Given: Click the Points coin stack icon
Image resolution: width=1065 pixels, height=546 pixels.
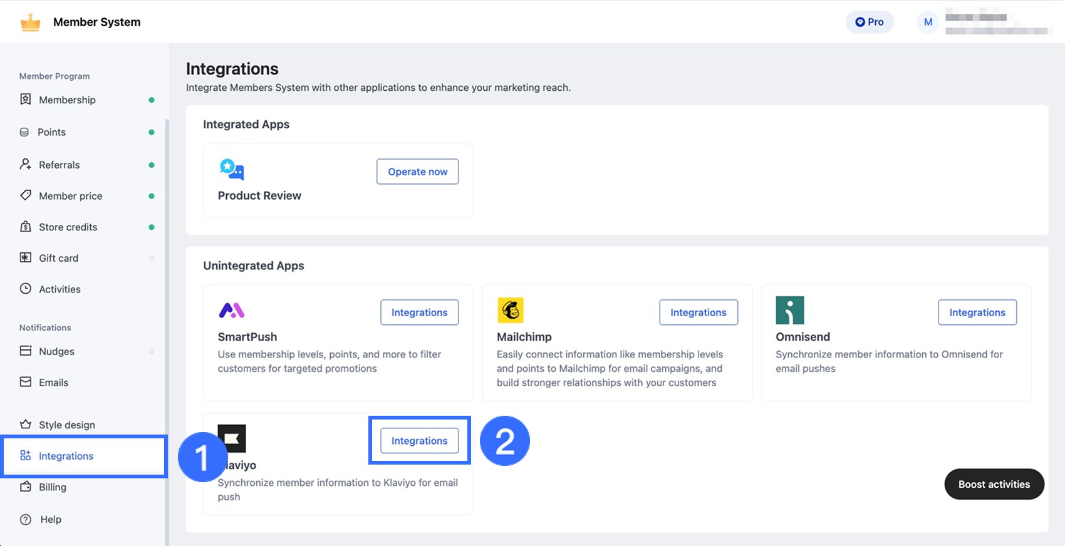Looking at the screenshot, I should click(24, 132).
